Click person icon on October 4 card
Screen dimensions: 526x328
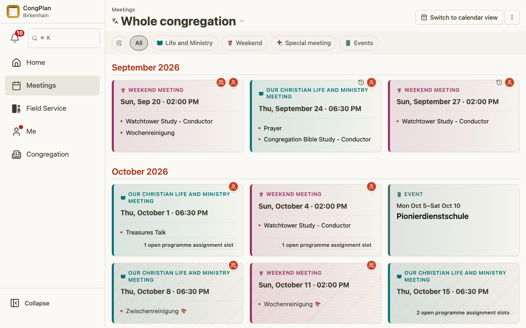click(371, 187)
